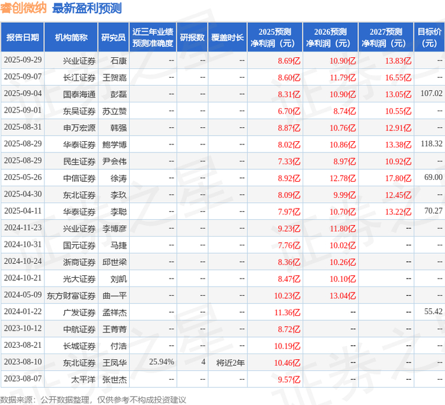Select 中信证券 institution cell

point(79,178)
